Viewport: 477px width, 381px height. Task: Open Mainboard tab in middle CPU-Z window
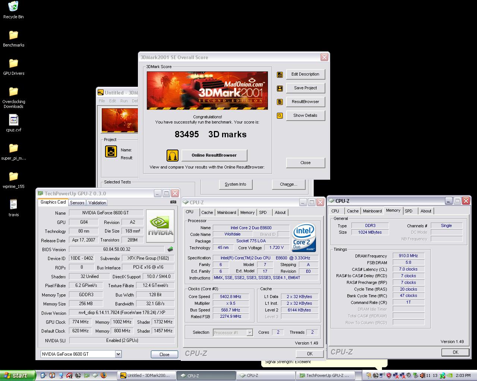click(227, 212)
